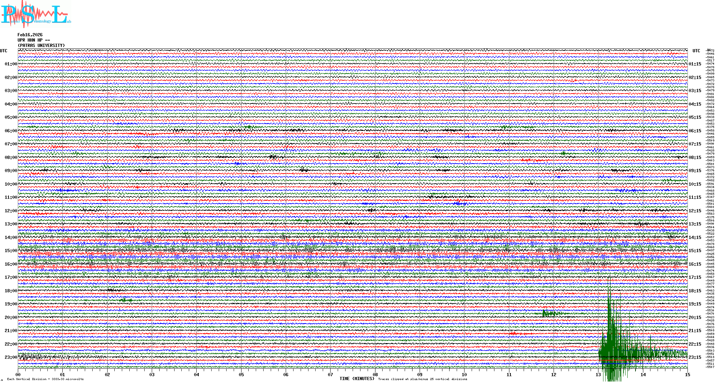The width and height of the screenshot is (716, 384).
Task: Click the TIME (MINUTES) axis title
Action: pyautogui.click(x=357, y=379)
